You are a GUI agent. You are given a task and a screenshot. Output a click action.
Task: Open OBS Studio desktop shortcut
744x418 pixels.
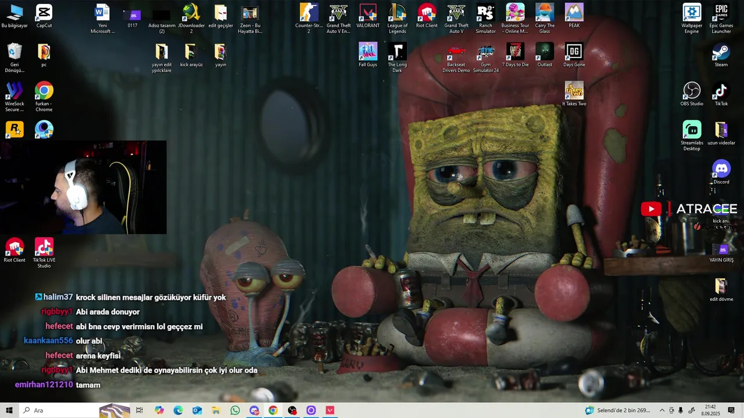[x=692, y=94]
